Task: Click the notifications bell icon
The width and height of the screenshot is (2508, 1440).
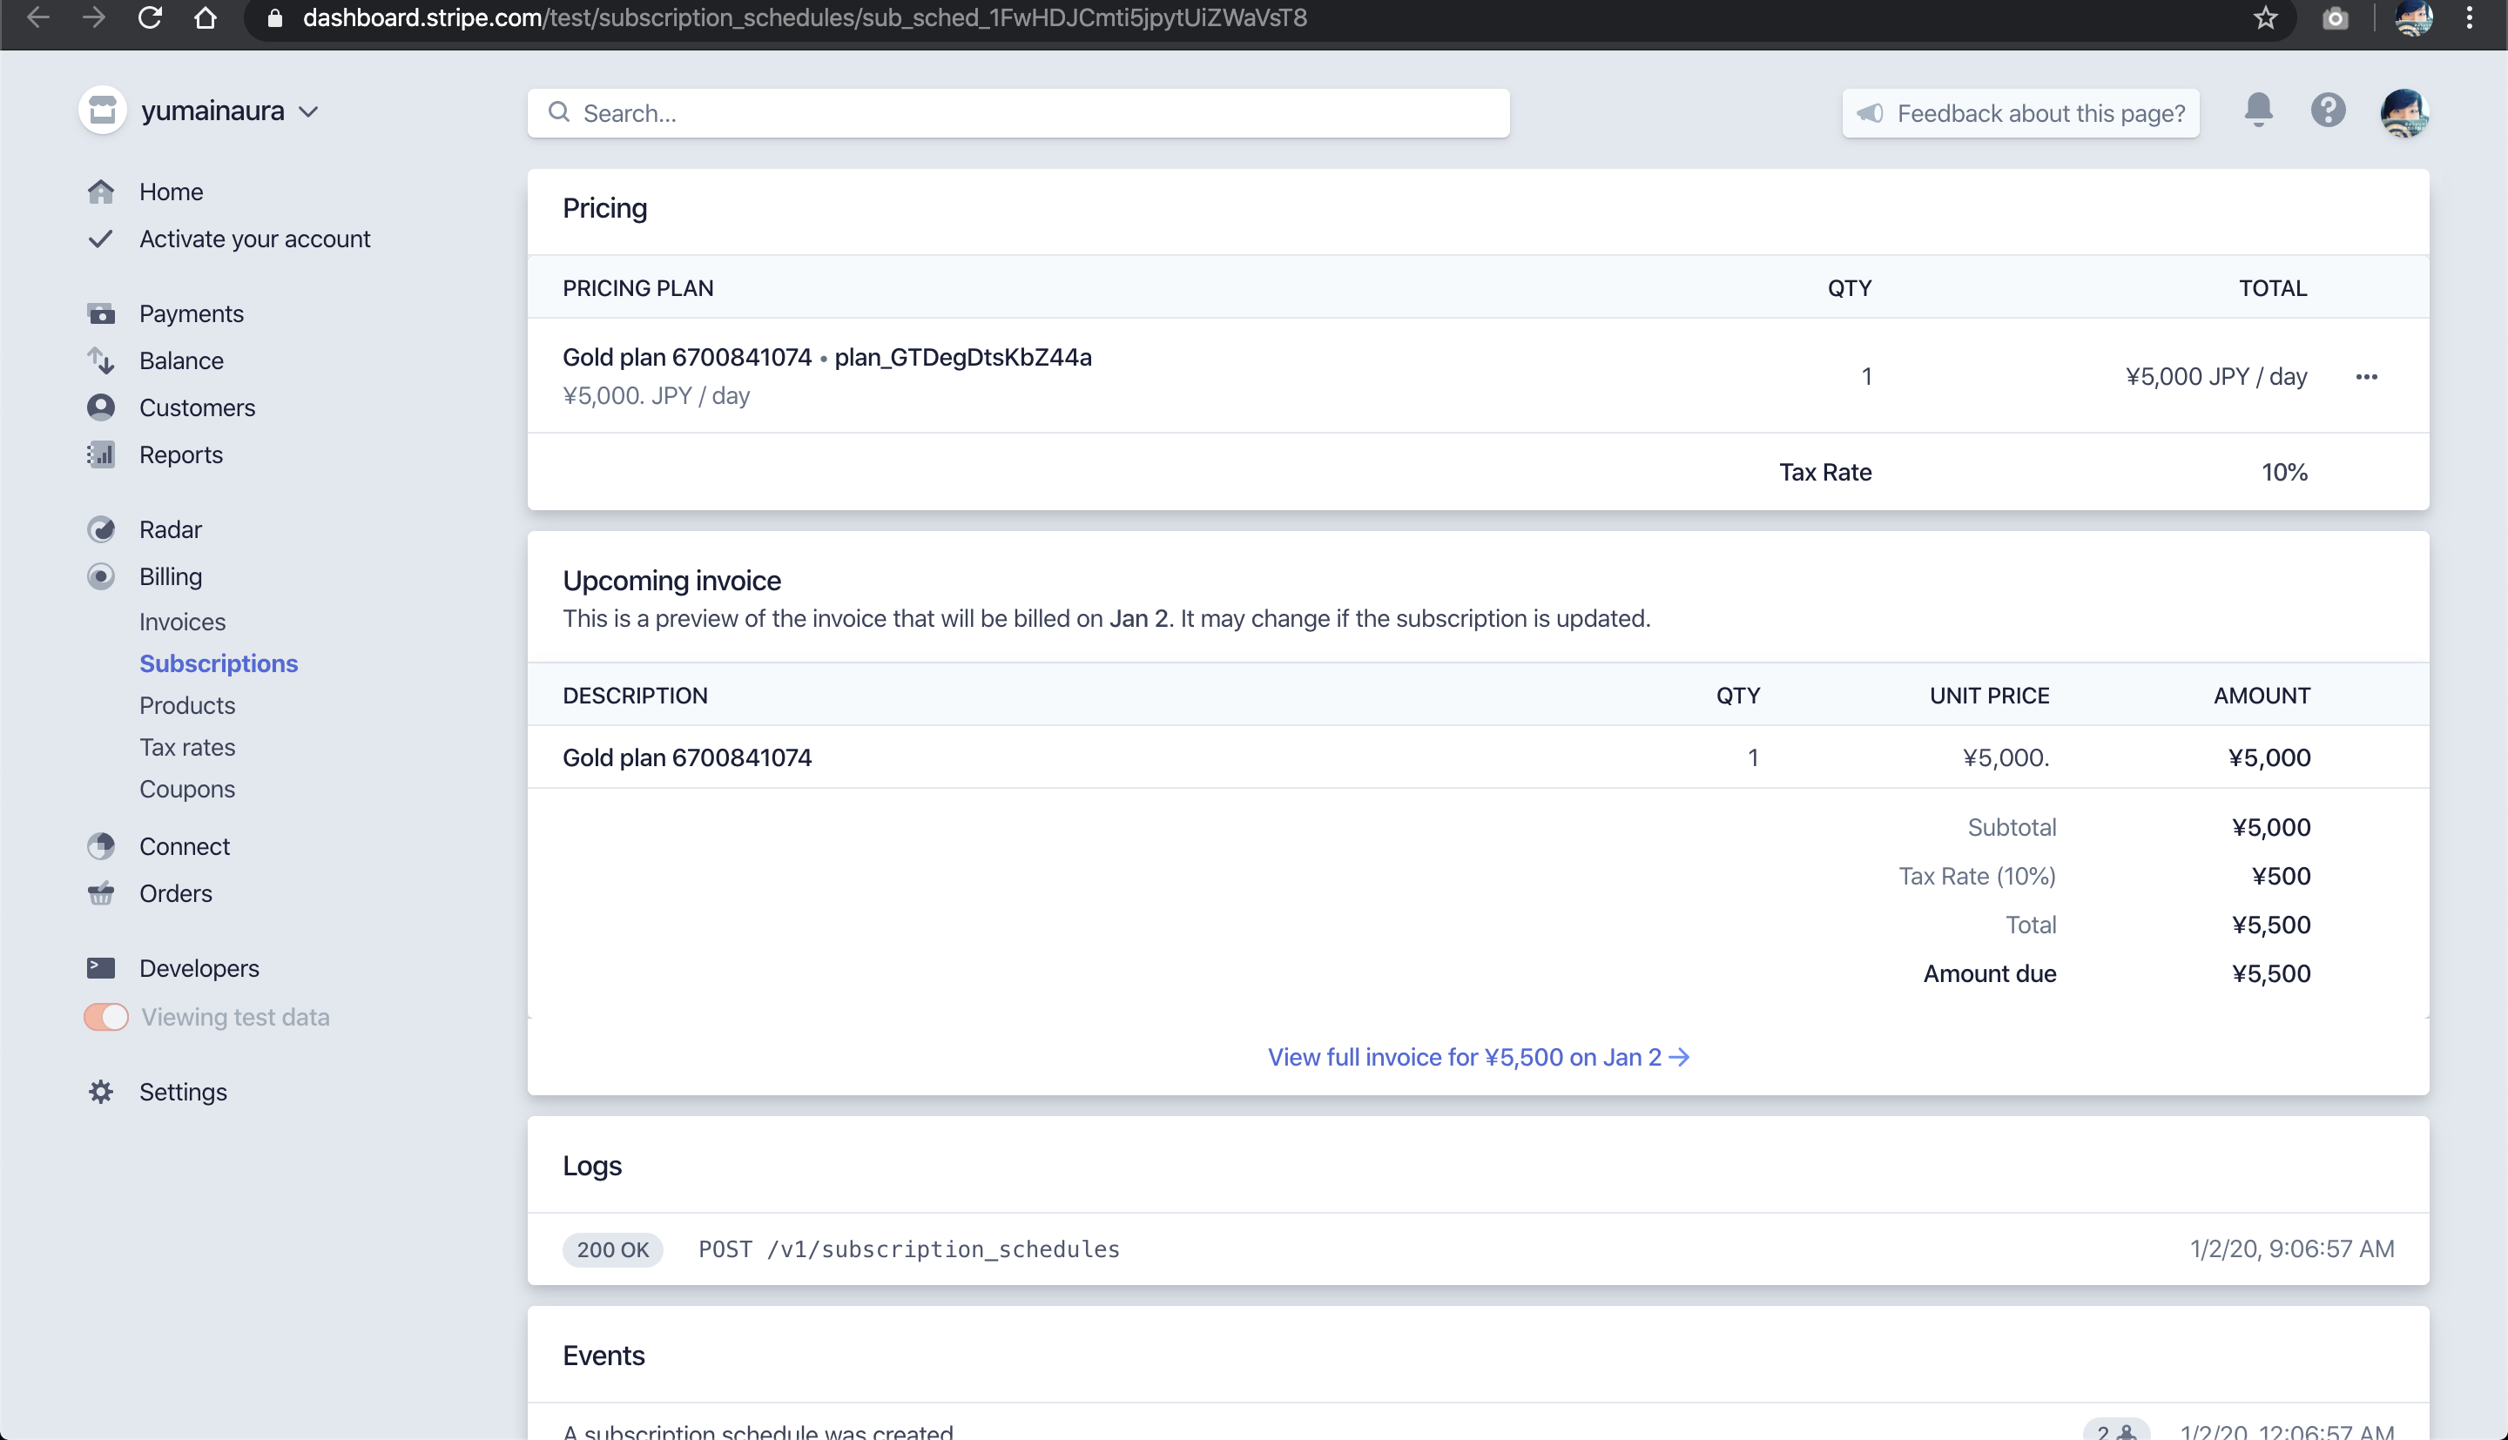Action: tap(2258, 110)
